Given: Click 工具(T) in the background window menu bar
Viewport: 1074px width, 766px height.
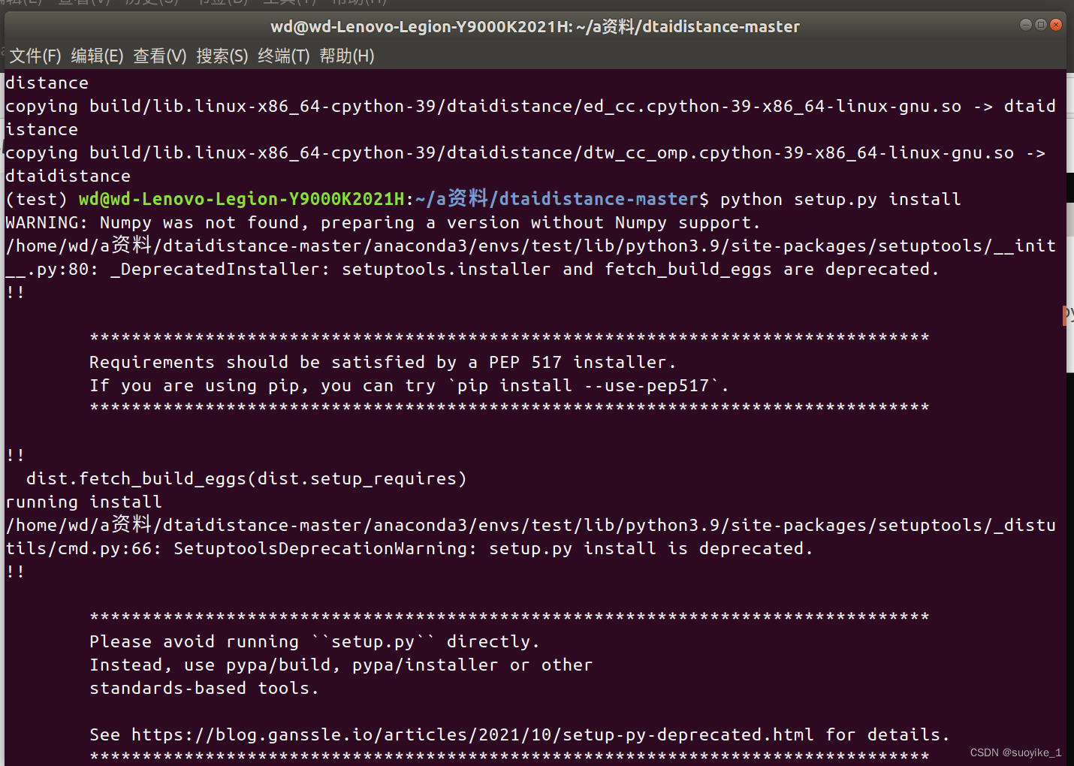Looking at the screenshot, I should (x=289, y=3).
